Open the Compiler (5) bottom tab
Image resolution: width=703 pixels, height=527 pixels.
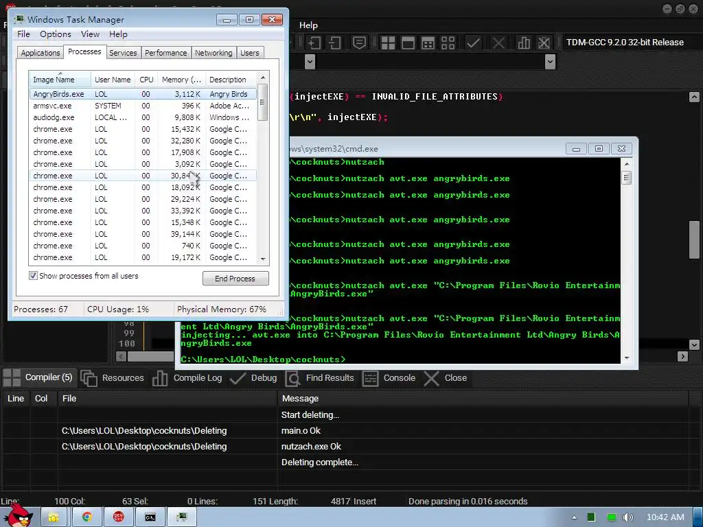pyautogui.click(x=39, y=378)
